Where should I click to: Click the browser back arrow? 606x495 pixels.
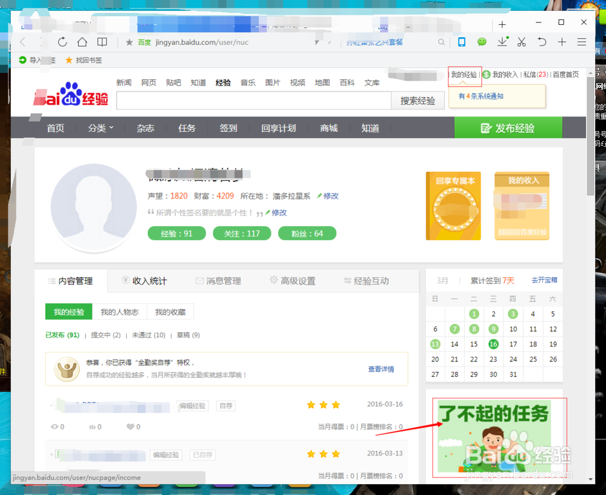22,42
